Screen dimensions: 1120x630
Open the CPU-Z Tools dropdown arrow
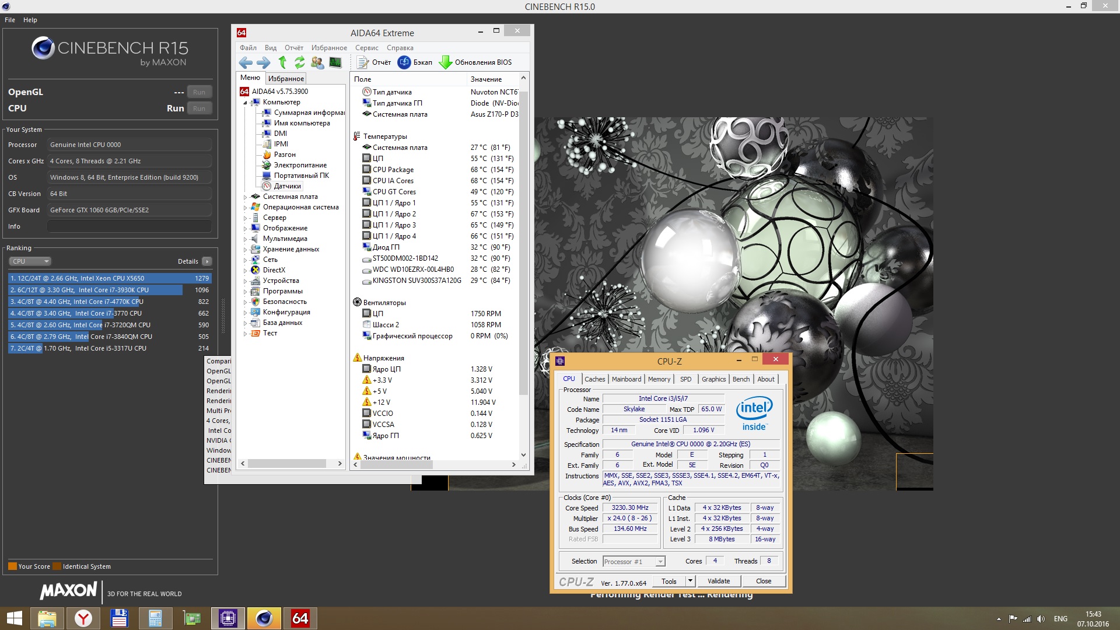(690, 581)
